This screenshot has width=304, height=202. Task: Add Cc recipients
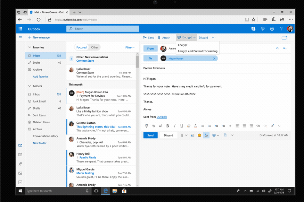point(278,48)
